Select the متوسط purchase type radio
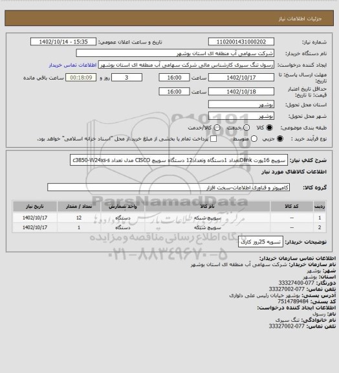The width and height of the screenshot is (339, 373). click(x=254, y=139)
